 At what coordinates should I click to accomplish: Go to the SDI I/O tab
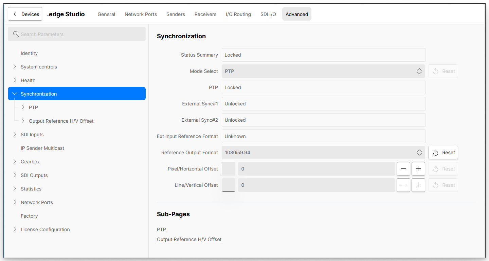tap(268, 14)
